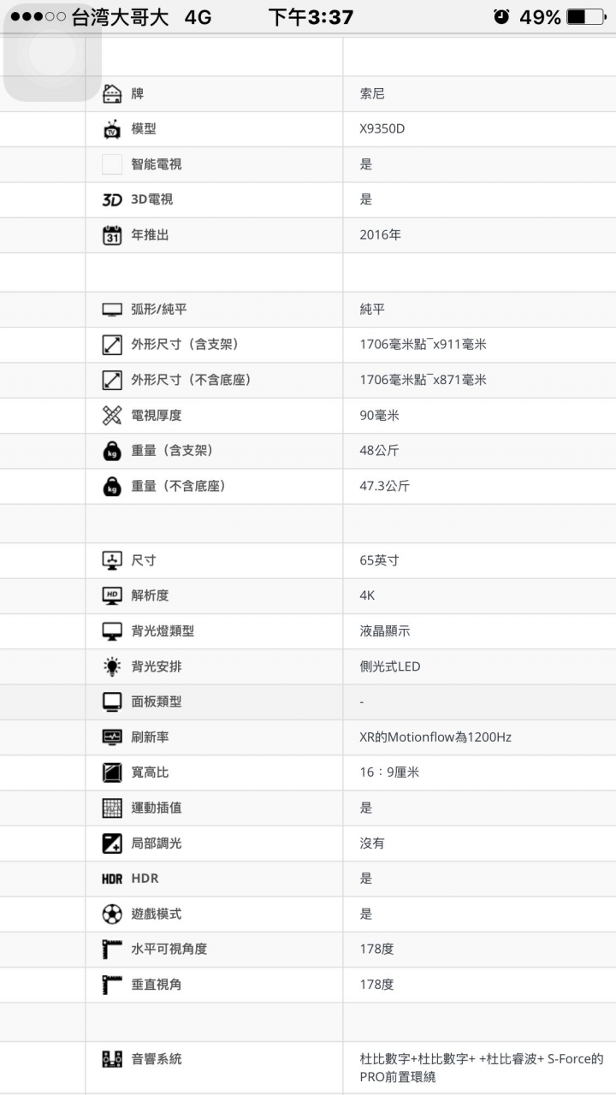Select the aspect ratio value 16：9厘米
Screen dimensions: 616x1095
[x=389, y=772]
